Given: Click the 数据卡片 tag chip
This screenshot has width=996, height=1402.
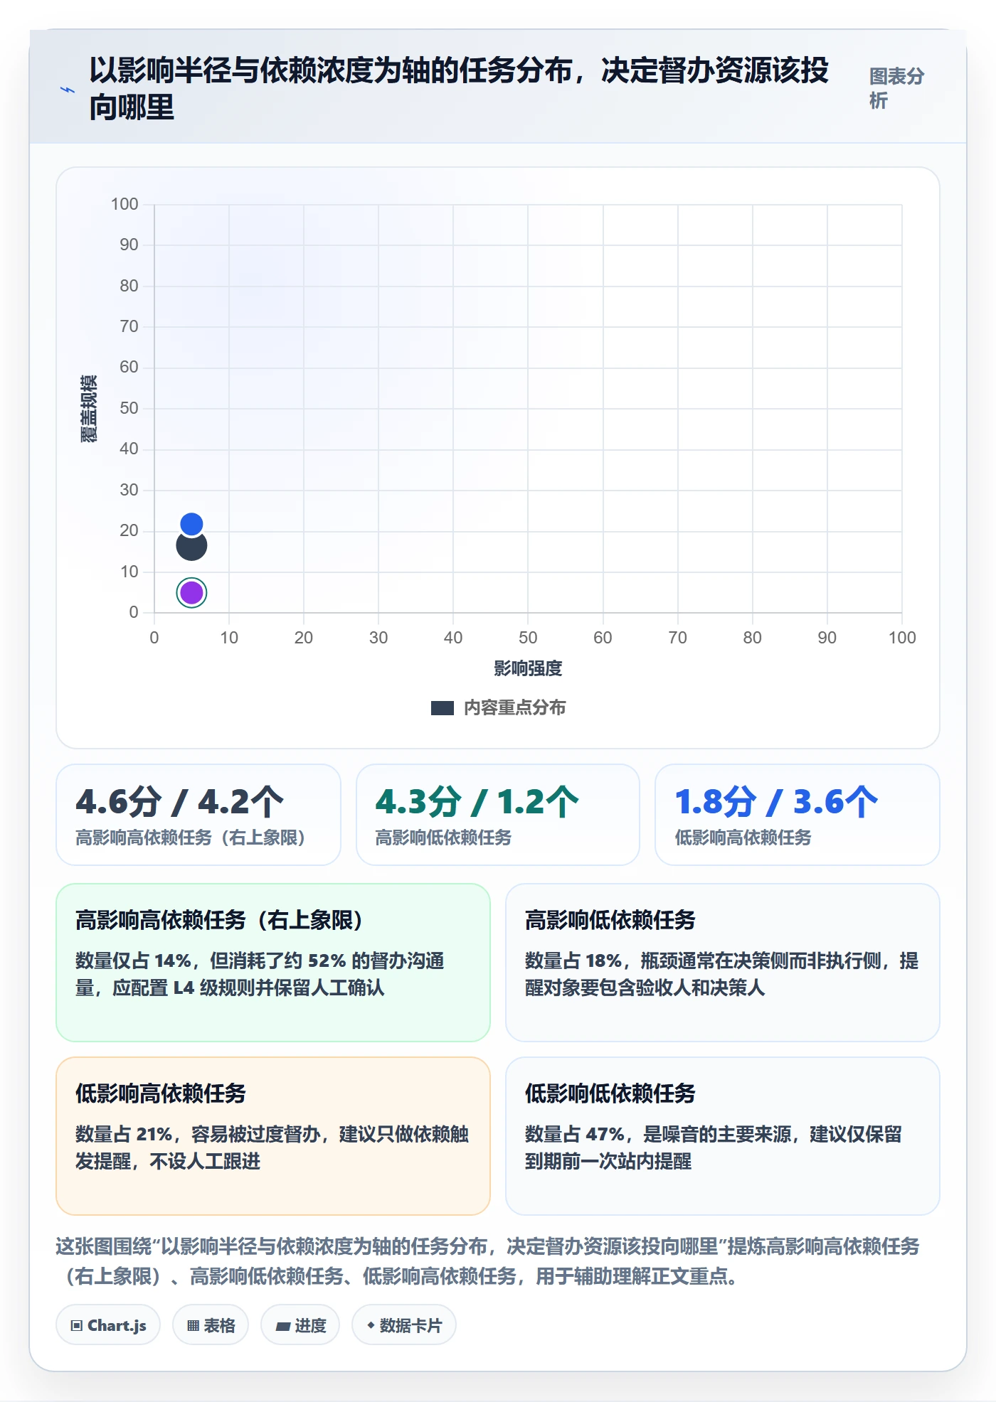Looking at the screenshot, I should pyautogui.click(x=404, y=1325).
